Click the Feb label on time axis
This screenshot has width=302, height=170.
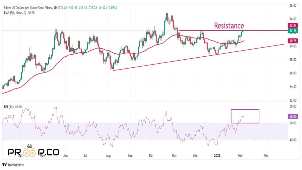point(240,155)
